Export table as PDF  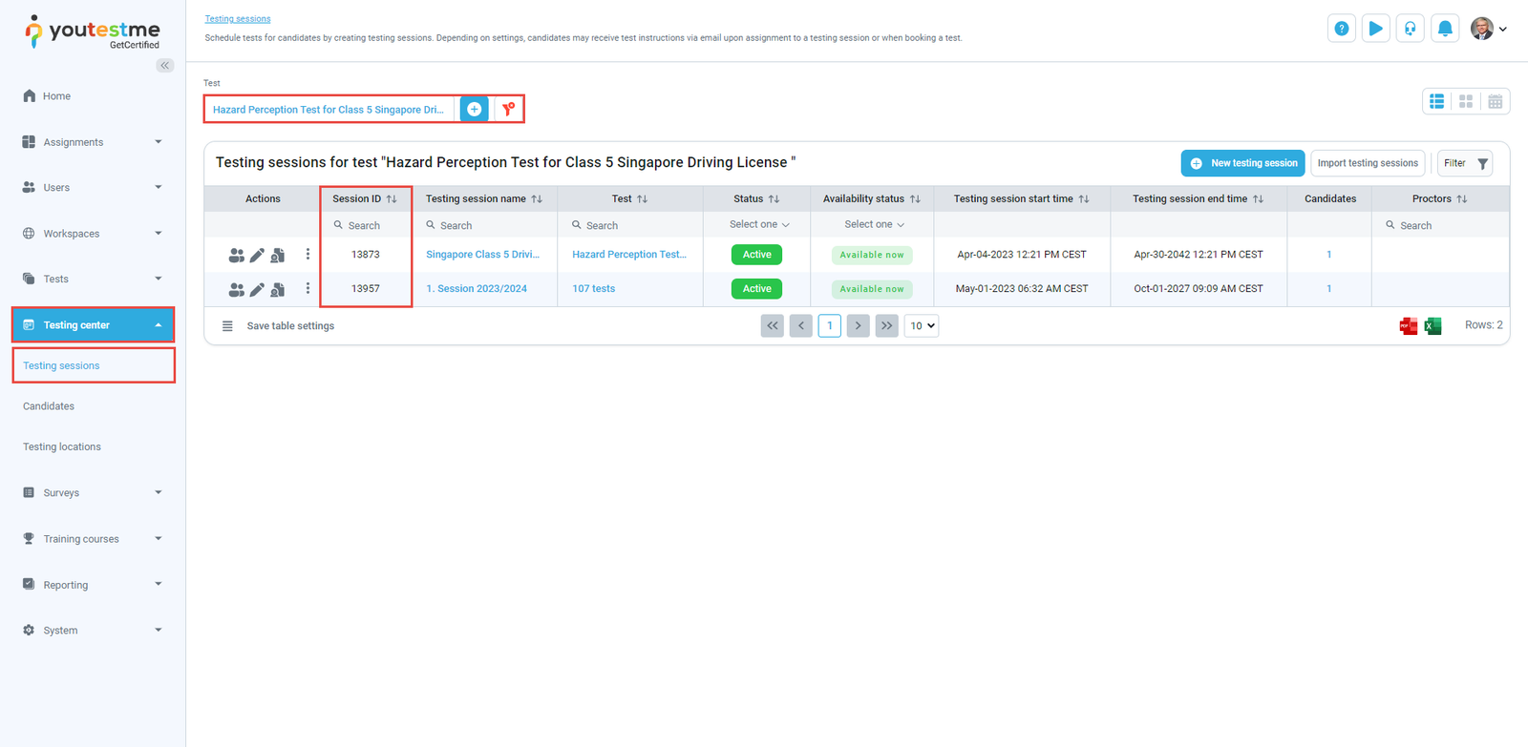click(x=1408, y=326)
